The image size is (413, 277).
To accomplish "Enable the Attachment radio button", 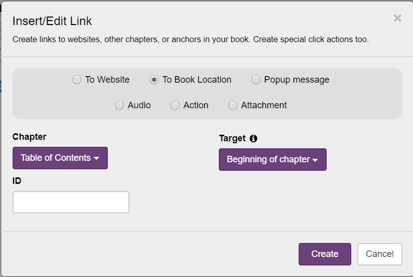I will coord(233,105).
